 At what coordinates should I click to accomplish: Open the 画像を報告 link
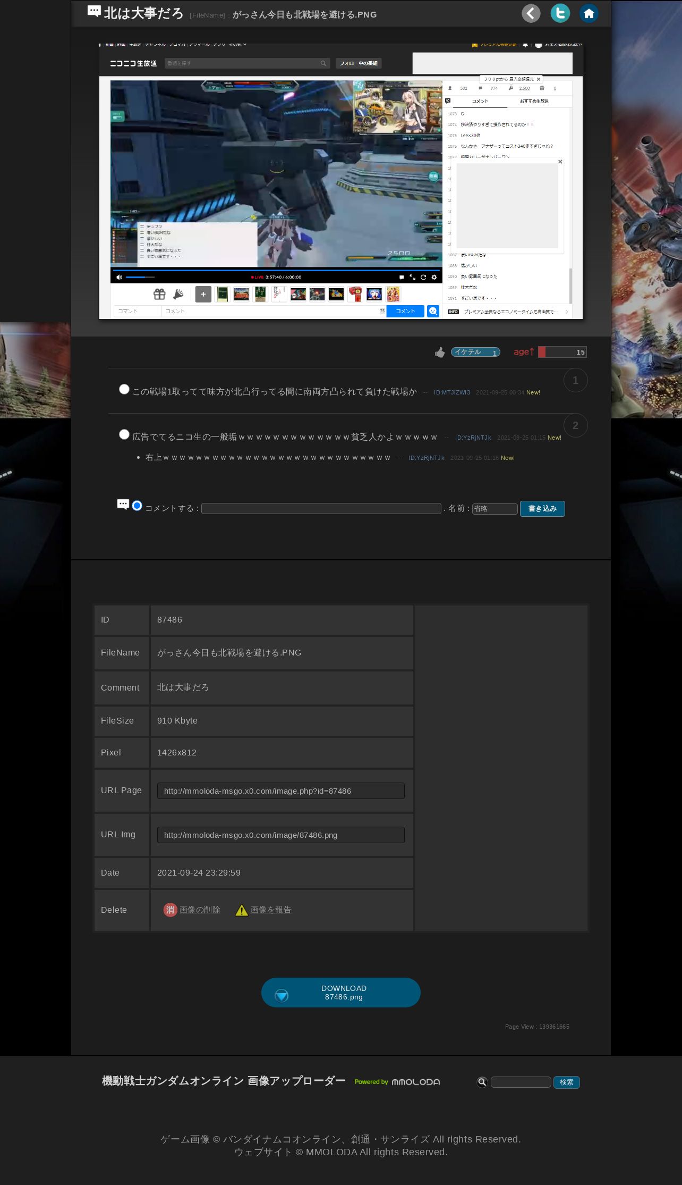(x=271, y=910)
